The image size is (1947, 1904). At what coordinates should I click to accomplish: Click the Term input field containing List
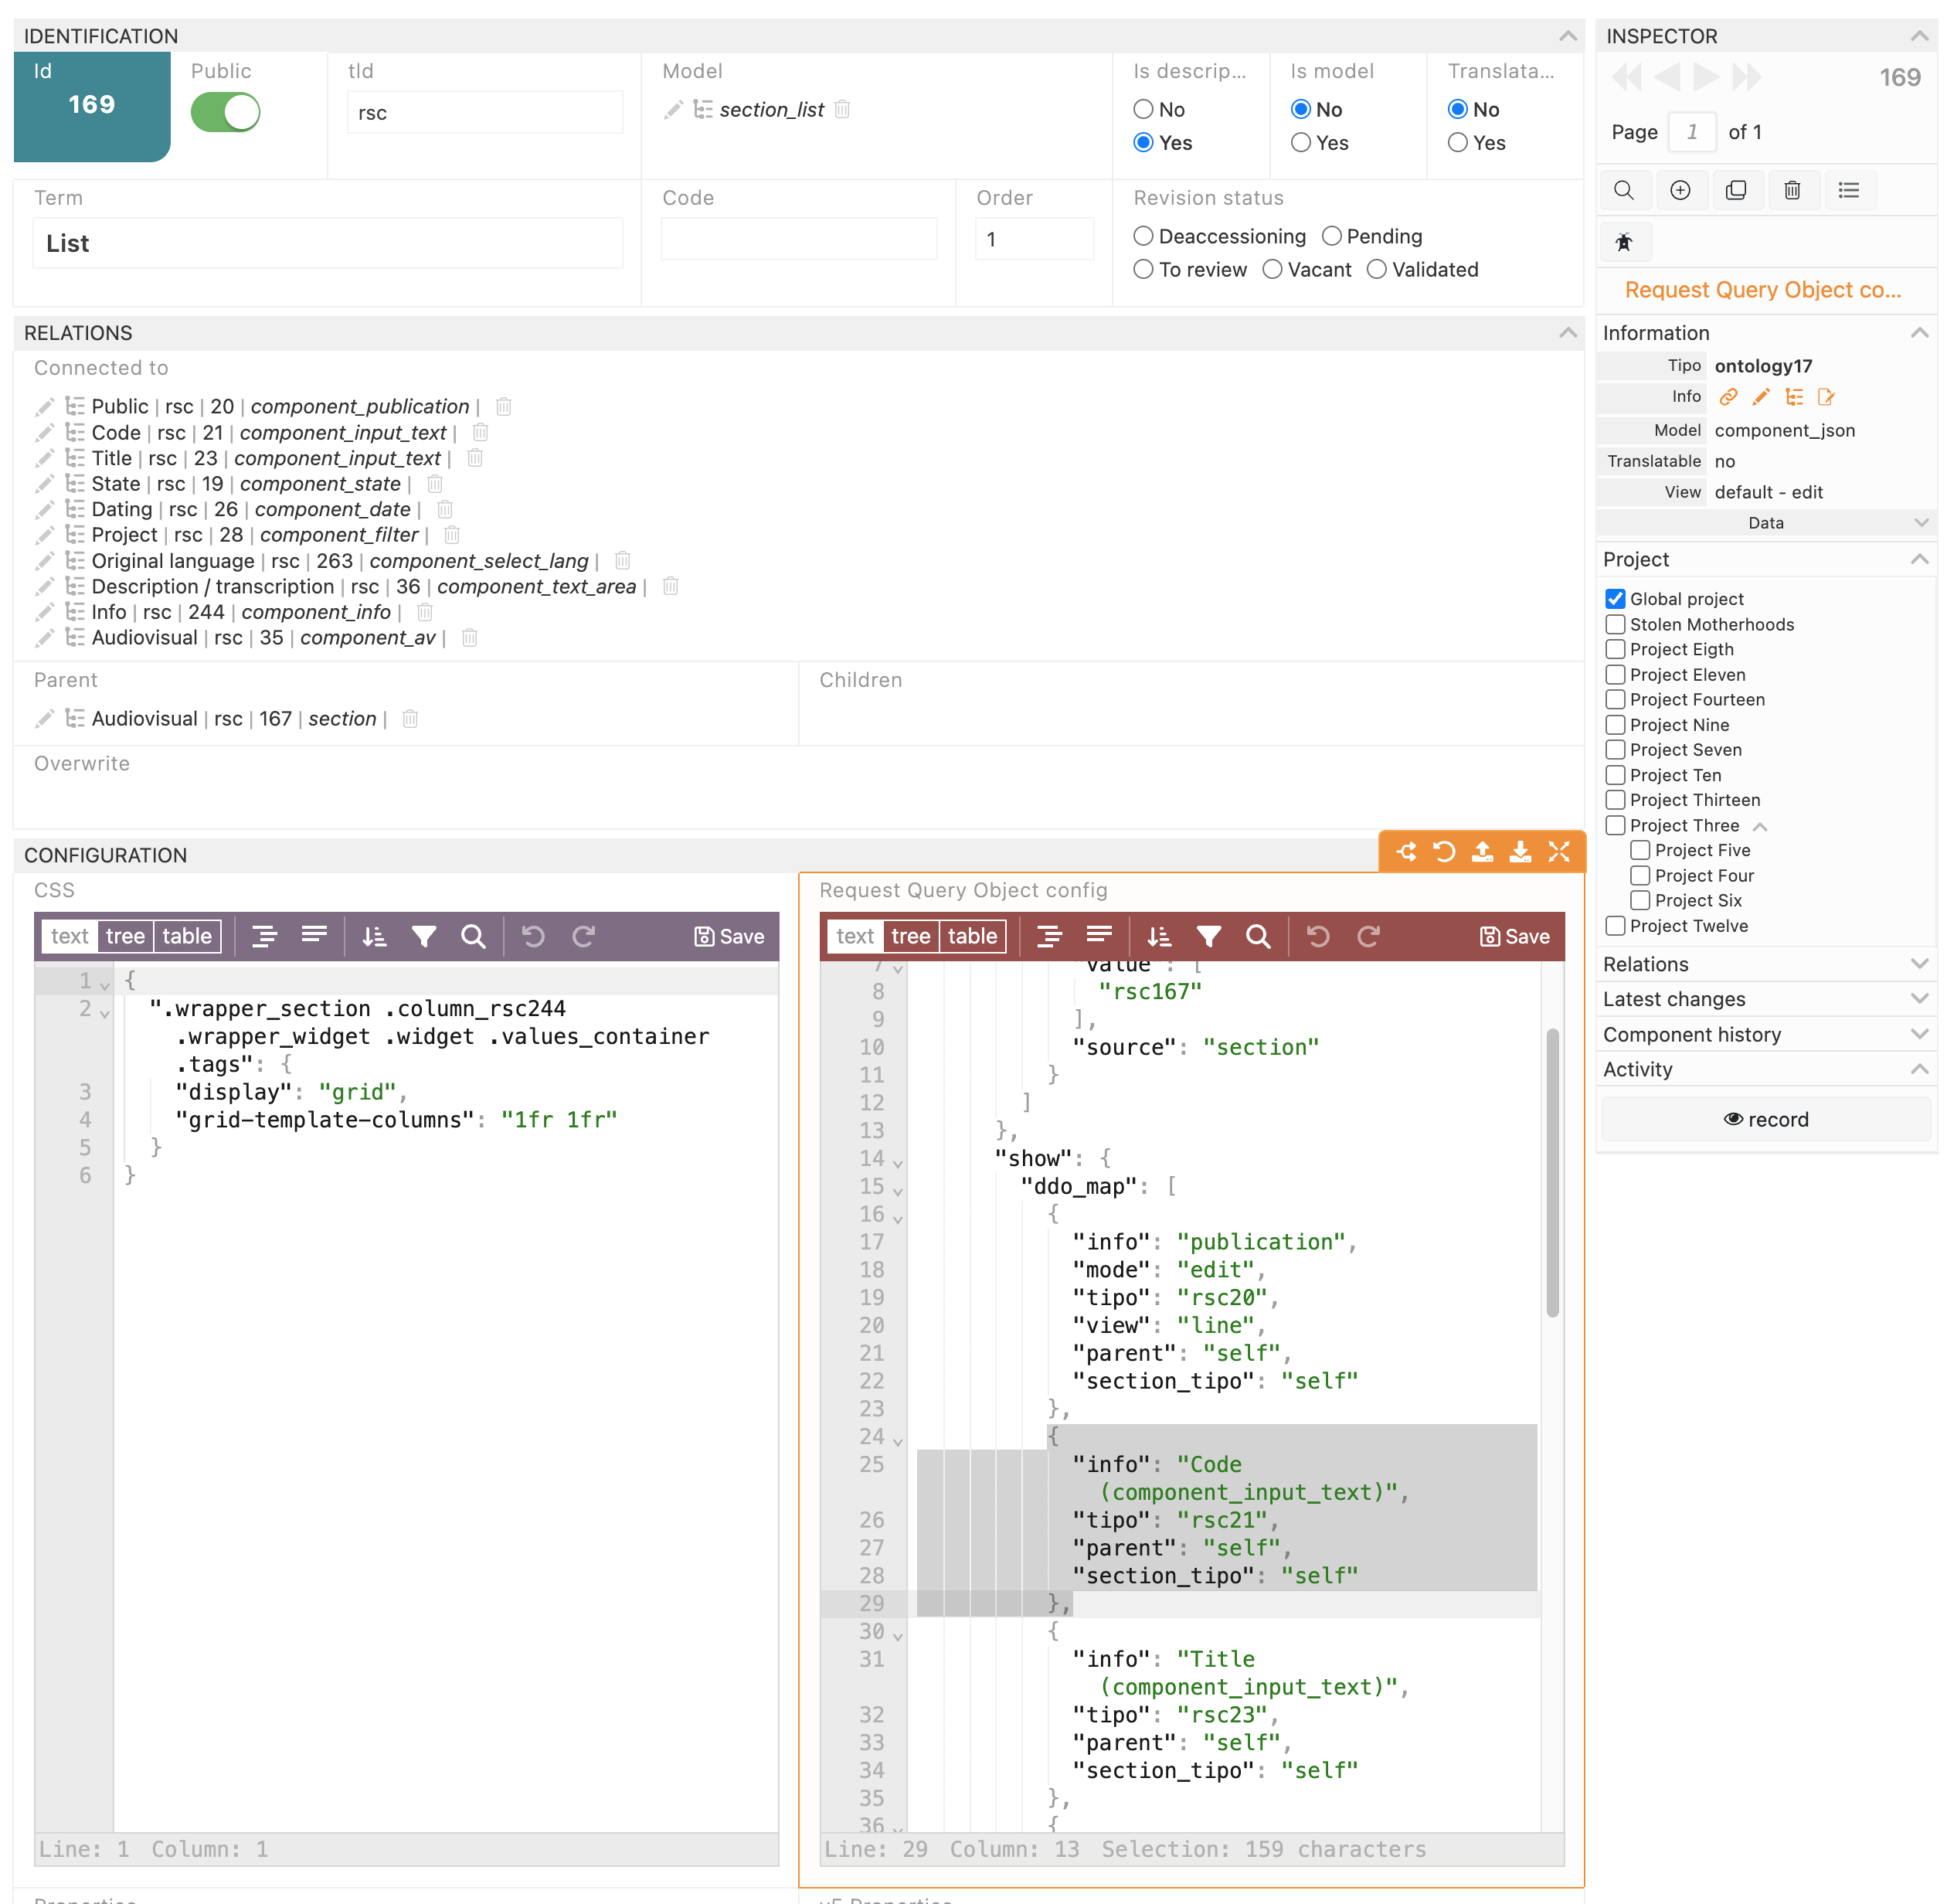(328, 243)
